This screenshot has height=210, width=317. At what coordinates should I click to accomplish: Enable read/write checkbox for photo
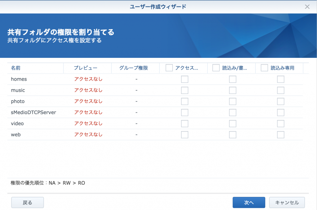233,101
